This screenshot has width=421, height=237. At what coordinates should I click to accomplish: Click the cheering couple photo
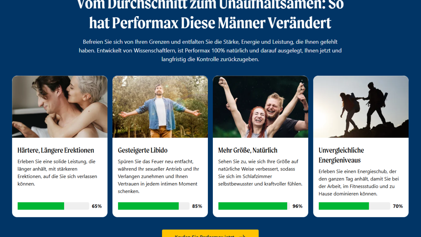pyautogui.click(x=260, y=107)
